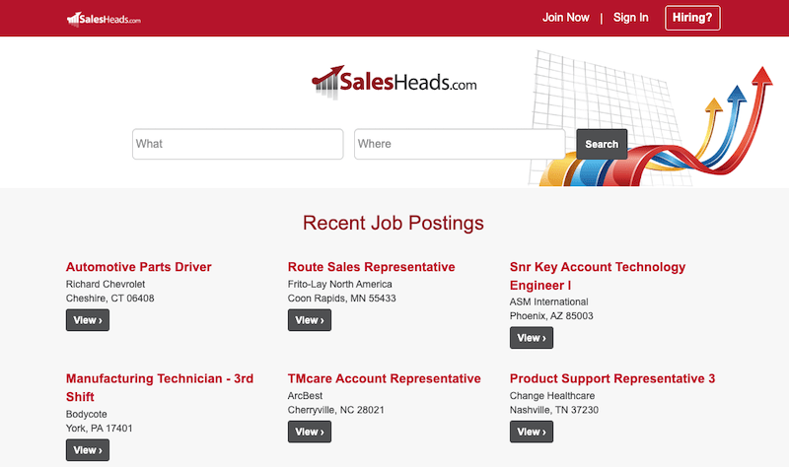Open Automotive Parts Driver job title

click(x=138, y=267)
